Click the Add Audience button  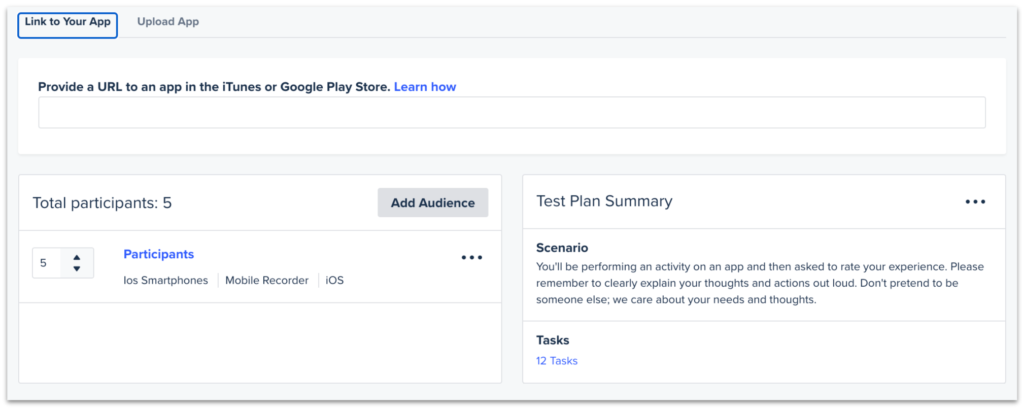432,203
